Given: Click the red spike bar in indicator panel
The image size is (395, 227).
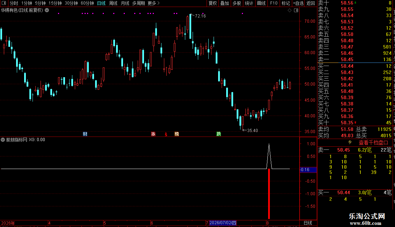Looking at the screenshot, I should [x=269, y=194].
